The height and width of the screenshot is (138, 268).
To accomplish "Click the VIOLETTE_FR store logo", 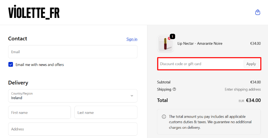I will (34, 12).
